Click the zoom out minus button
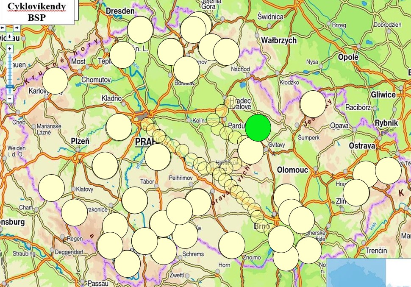411x287 pixels. [10, 98]
